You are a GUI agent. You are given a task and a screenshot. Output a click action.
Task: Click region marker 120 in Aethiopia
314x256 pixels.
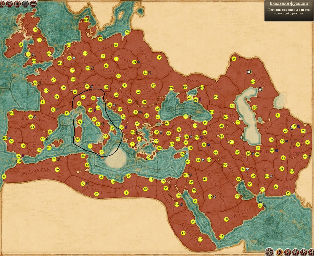tap(200, 239)
